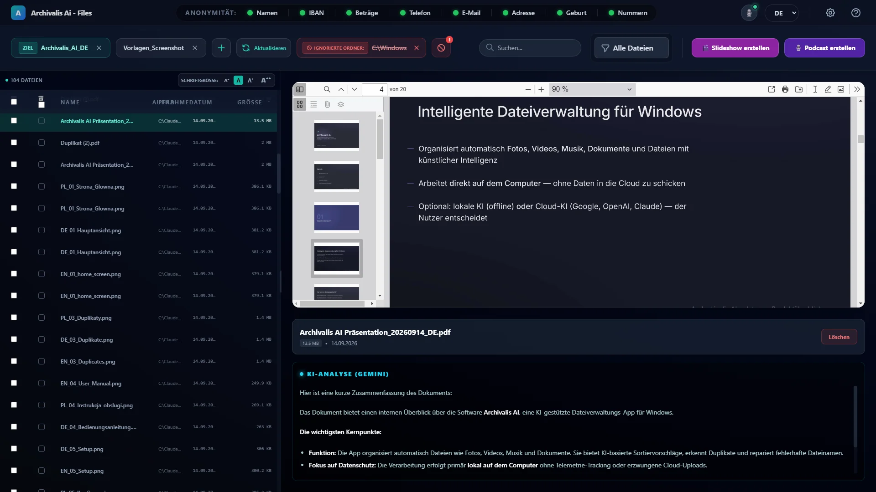Toggle Telefon anonymity option
876x492 pixels.
coord(415,13)
